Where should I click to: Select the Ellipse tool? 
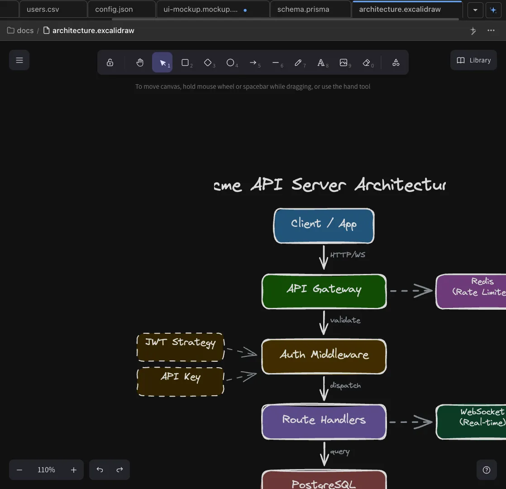[x=230, y=62]
